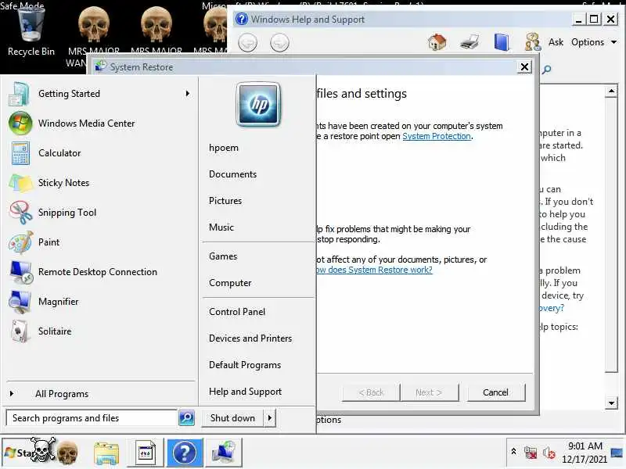626x469 pixels.
Task: Start the Solitaire game
Action: coord(100,331)
